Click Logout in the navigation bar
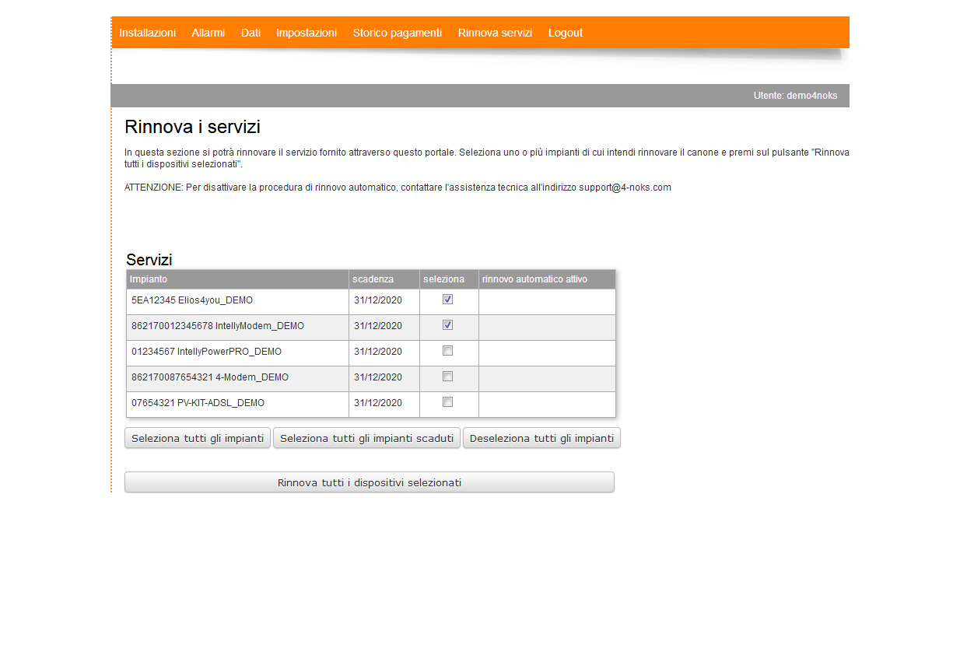 565,33
